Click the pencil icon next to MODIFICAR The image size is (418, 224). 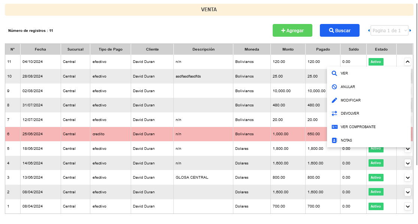point(334,100)
